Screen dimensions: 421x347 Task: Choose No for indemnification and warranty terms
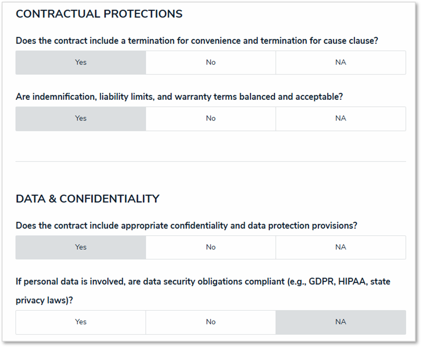[211, 118]
